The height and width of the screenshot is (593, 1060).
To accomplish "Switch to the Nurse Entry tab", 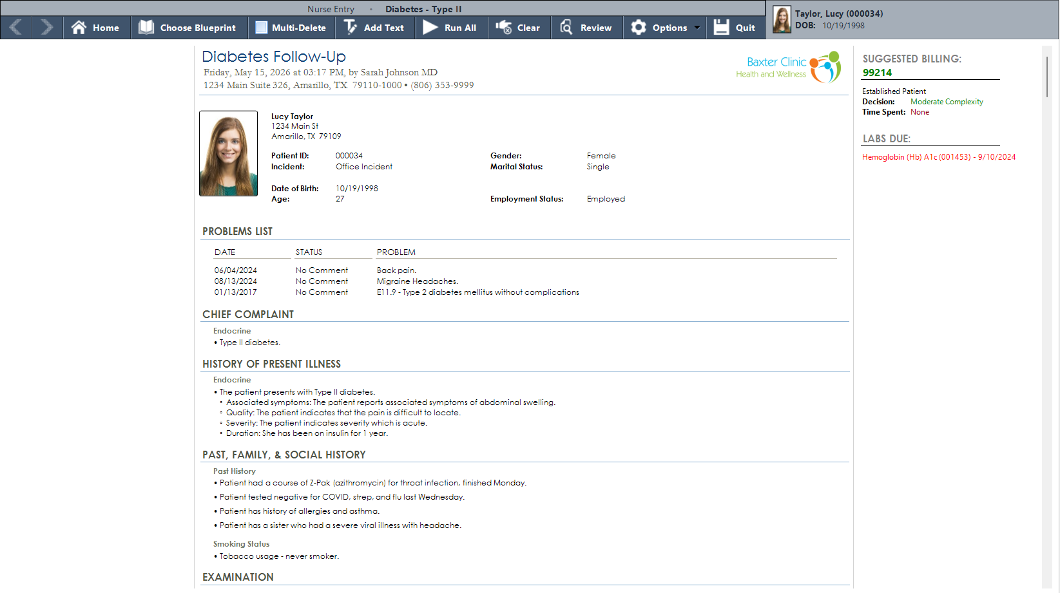I will pos(331,9).
